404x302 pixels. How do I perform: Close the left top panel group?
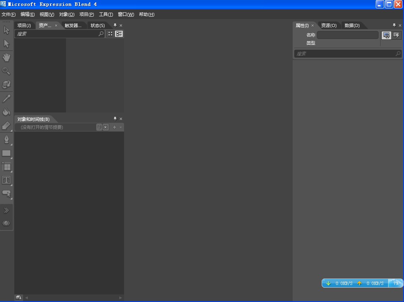121,25
